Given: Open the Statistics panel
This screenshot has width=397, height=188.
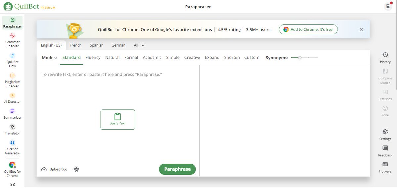Looking at the screenshot, I should [385, 95].
